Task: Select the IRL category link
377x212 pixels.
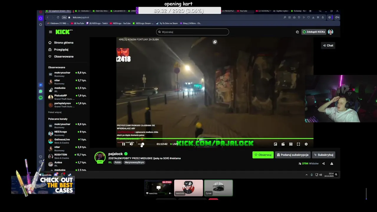Action: [110, 163]
